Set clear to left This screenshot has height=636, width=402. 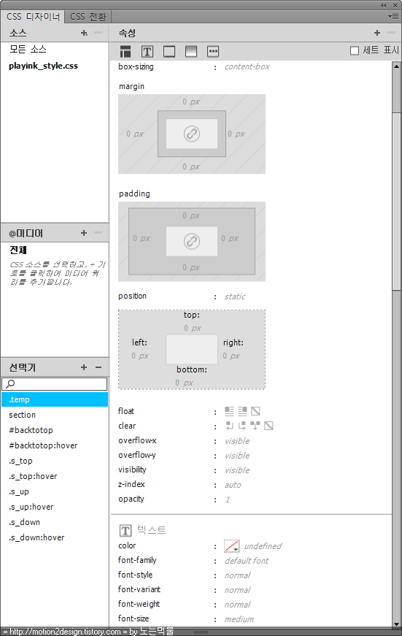pyautogui.click(x=230, y=426)
